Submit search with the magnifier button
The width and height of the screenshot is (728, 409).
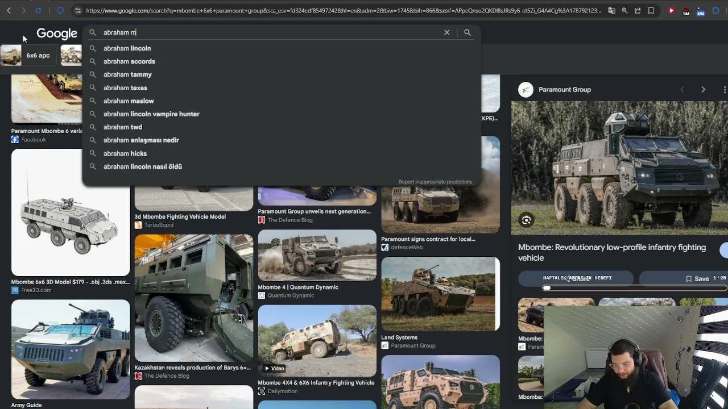click(x=468, y=32)
